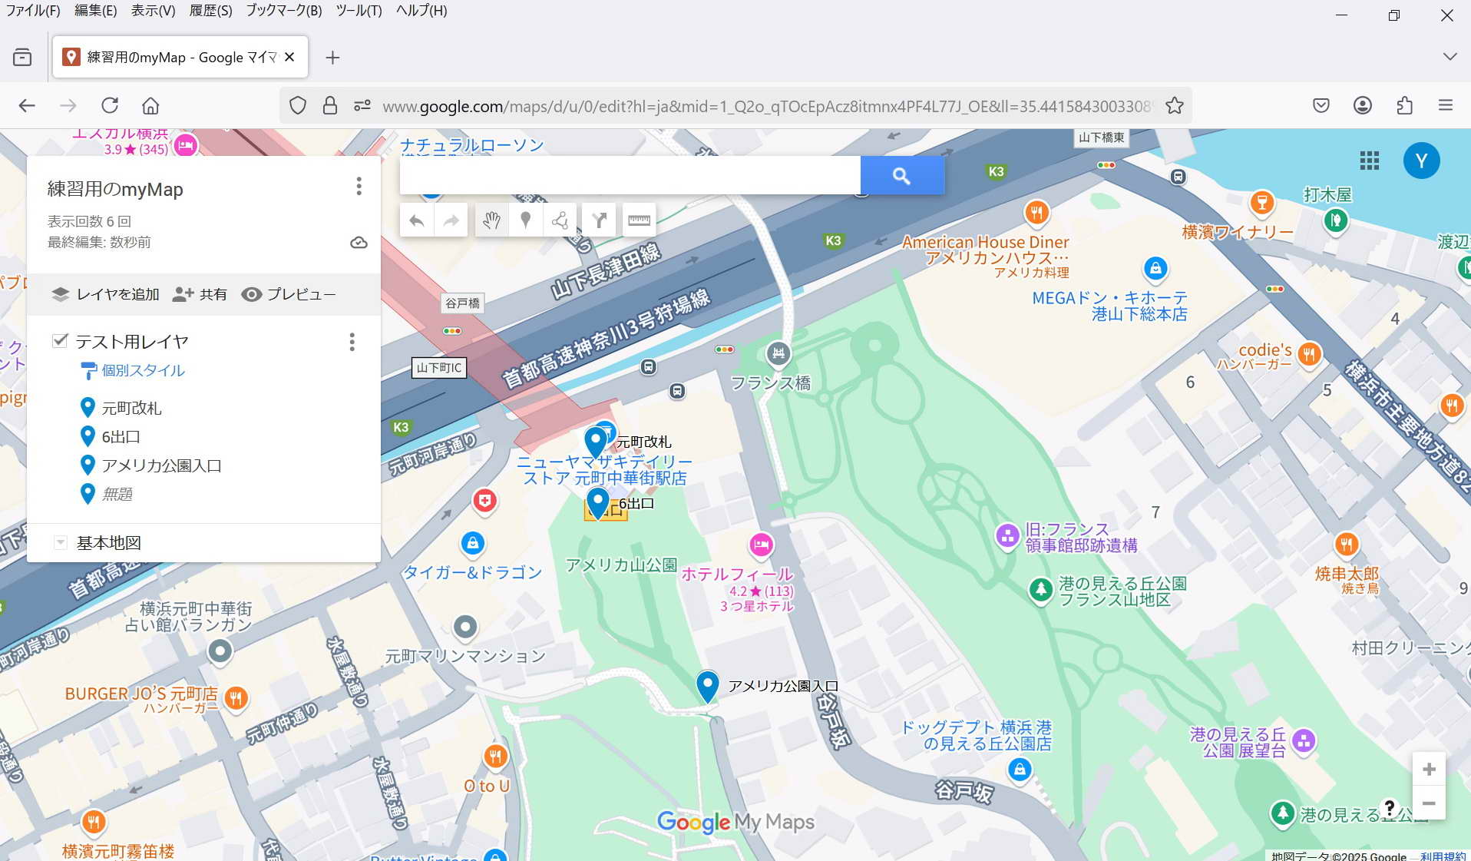Viewport: 1471px width, 861px height.
Task: Click ホテルフィール hotel pin
Action: (761, 545)
